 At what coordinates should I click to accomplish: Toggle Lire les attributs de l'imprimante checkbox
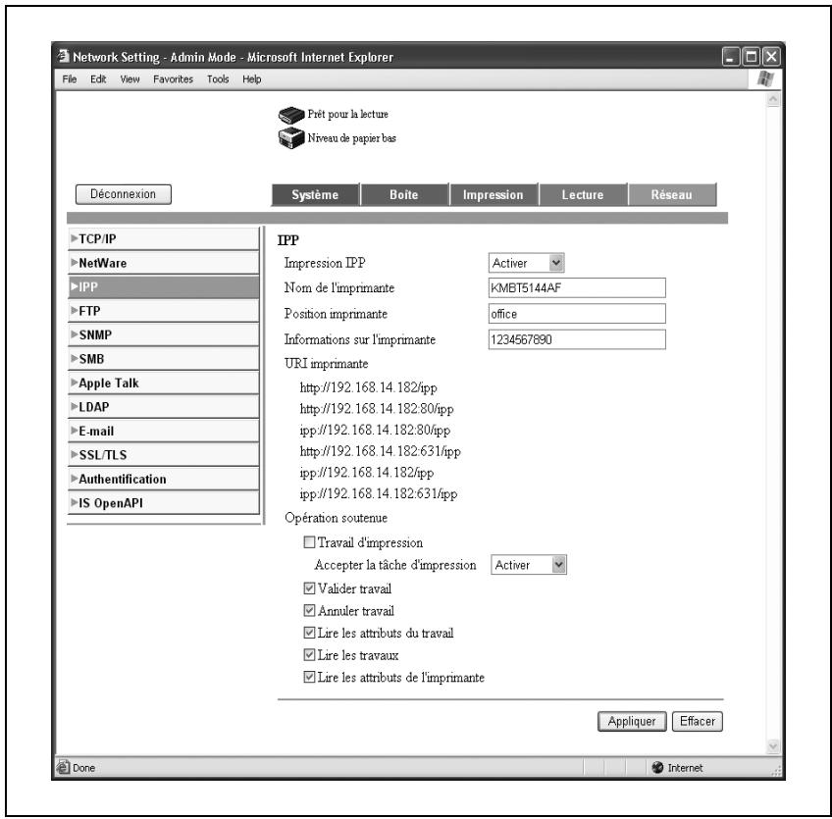pos(309,678)
